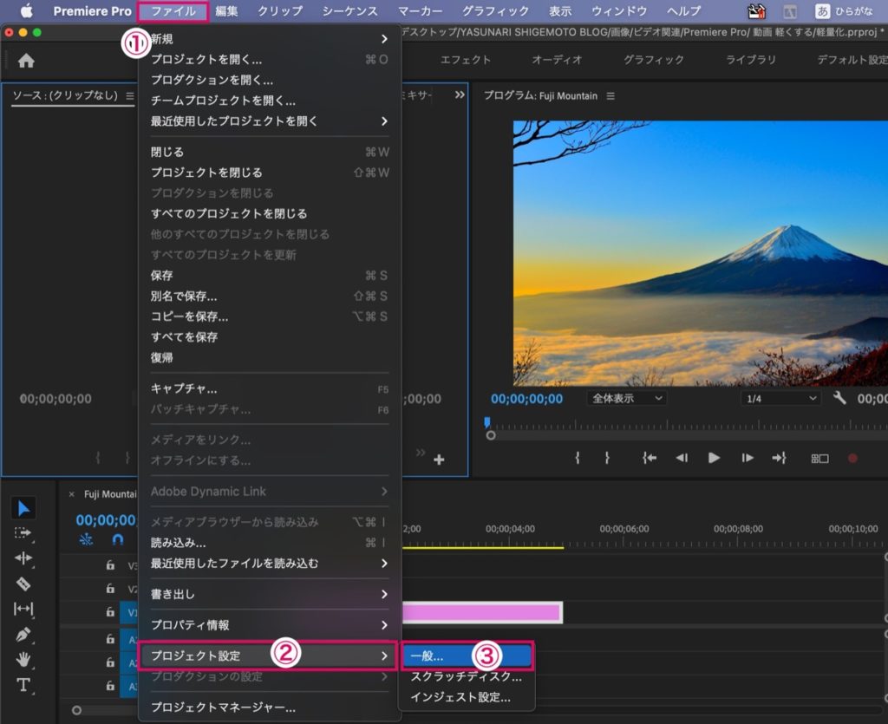Screen dimensions: 888x724
Task: Toggle V1 source patching button
Action: point(129,612)
